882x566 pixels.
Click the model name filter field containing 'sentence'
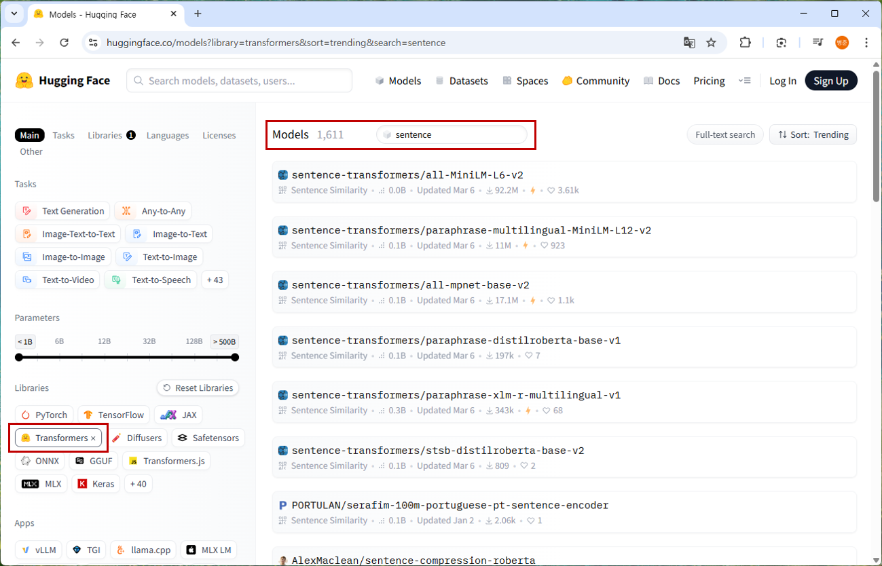click(x=452, y=134)
